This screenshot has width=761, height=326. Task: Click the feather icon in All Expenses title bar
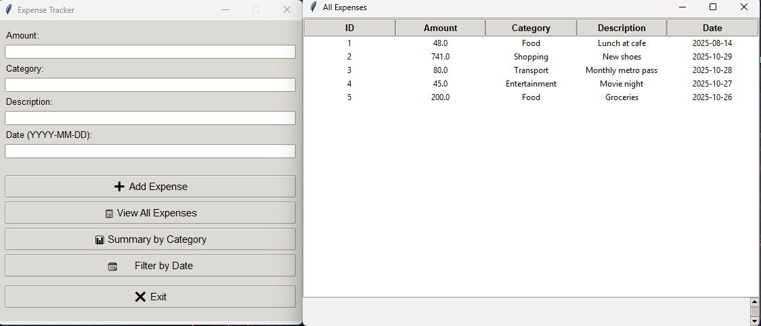[312, 7]
